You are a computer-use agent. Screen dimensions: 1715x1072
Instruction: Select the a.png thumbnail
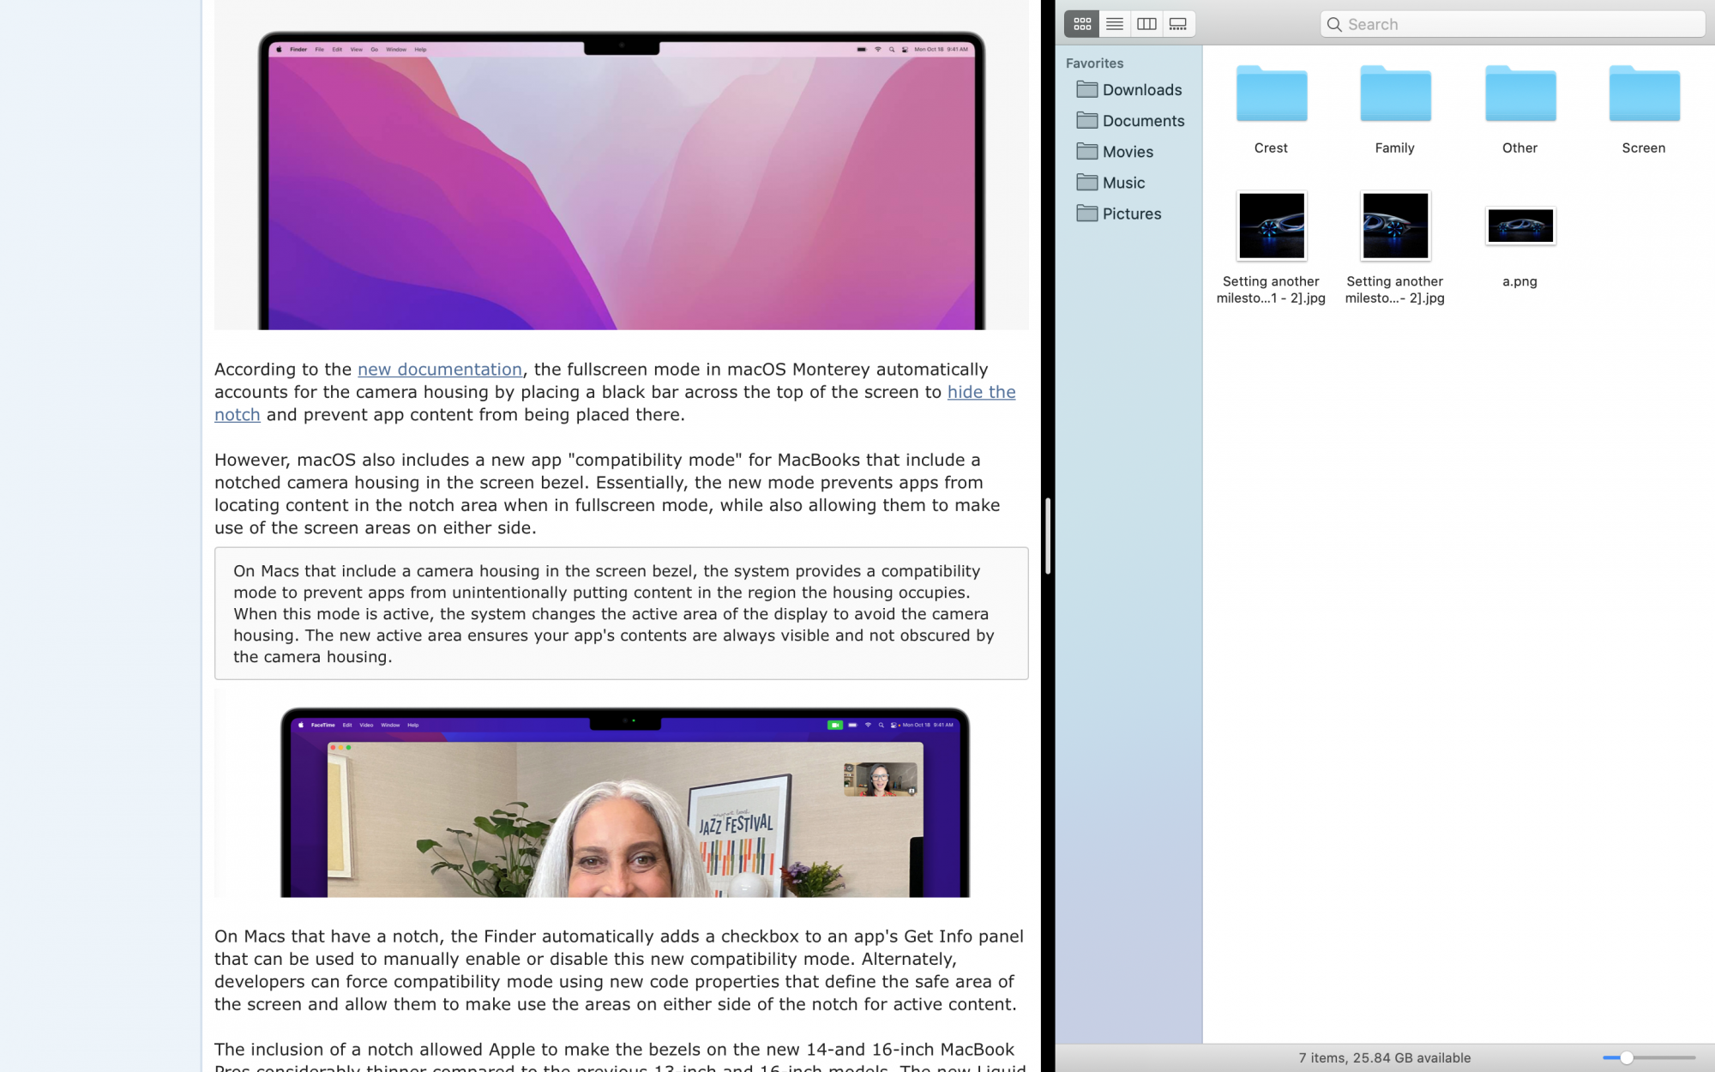(x=1519, y=226)
